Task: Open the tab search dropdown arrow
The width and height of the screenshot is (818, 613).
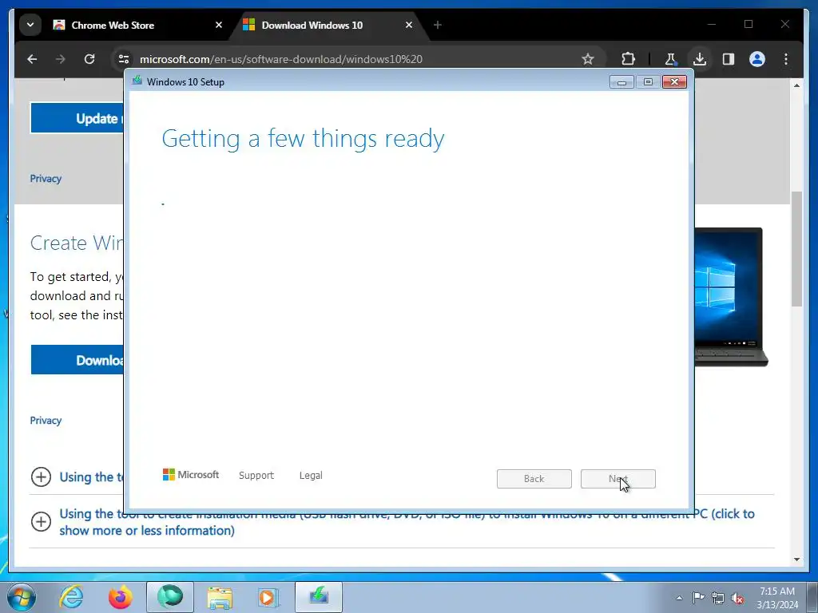Action: point(30,25)
